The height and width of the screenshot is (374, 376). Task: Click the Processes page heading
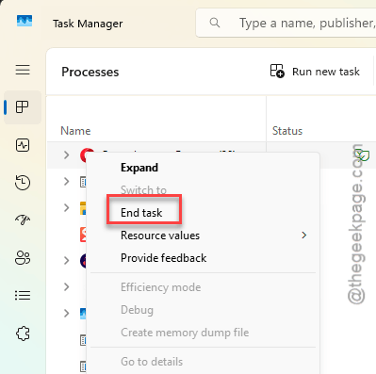click(x=90, y=72)
